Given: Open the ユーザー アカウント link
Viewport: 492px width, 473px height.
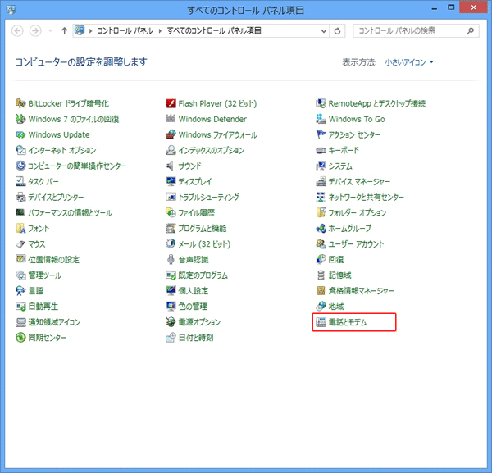Looking at the screenshot, I should point(356,243).
